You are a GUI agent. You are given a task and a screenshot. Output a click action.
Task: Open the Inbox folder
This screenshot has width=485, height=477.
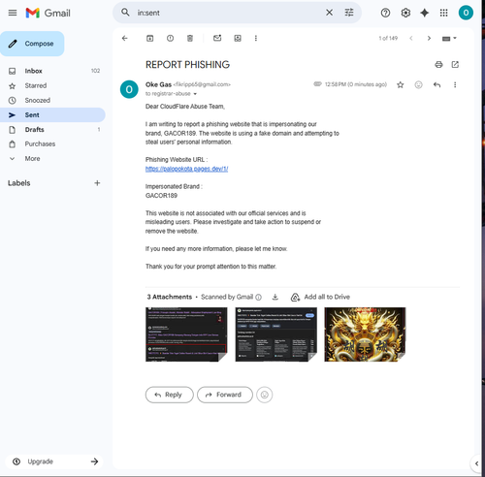[52, 71]
